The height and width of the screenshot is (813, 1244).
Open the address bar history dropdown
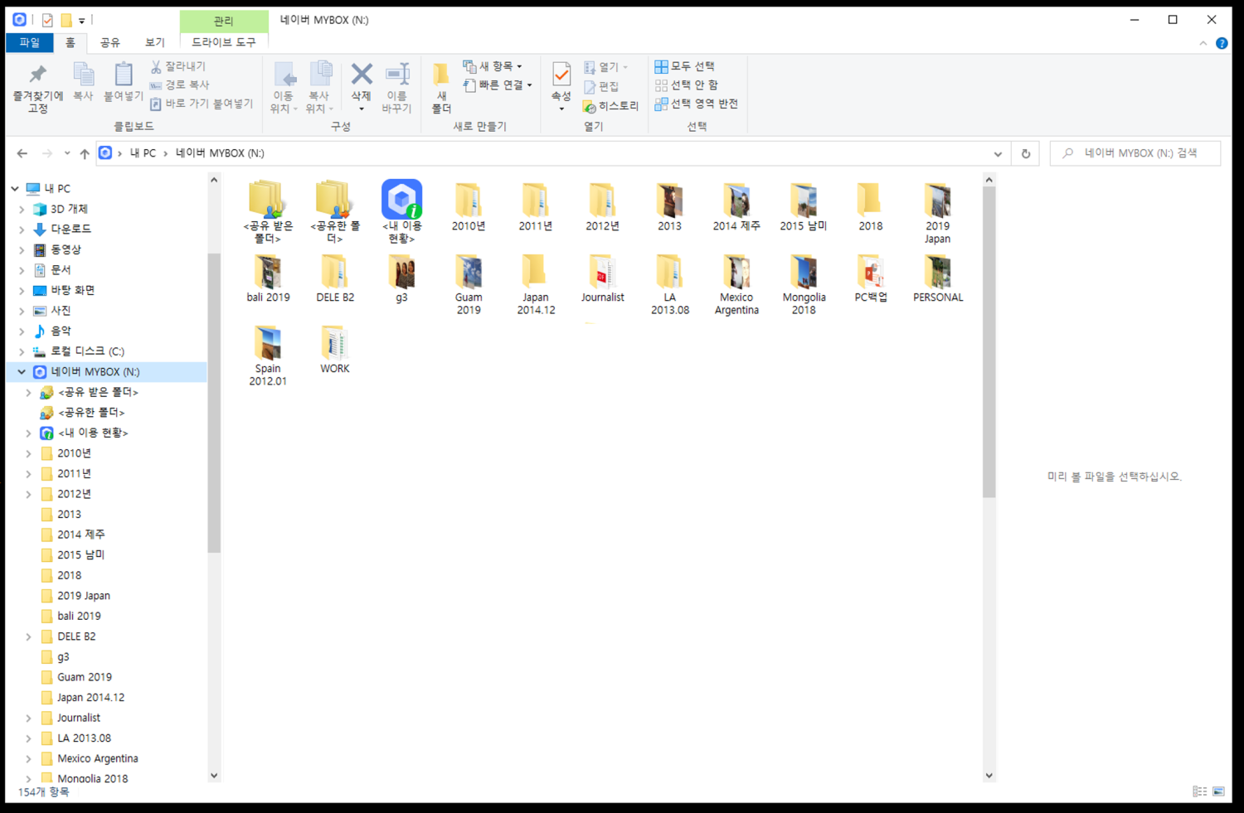998,153
